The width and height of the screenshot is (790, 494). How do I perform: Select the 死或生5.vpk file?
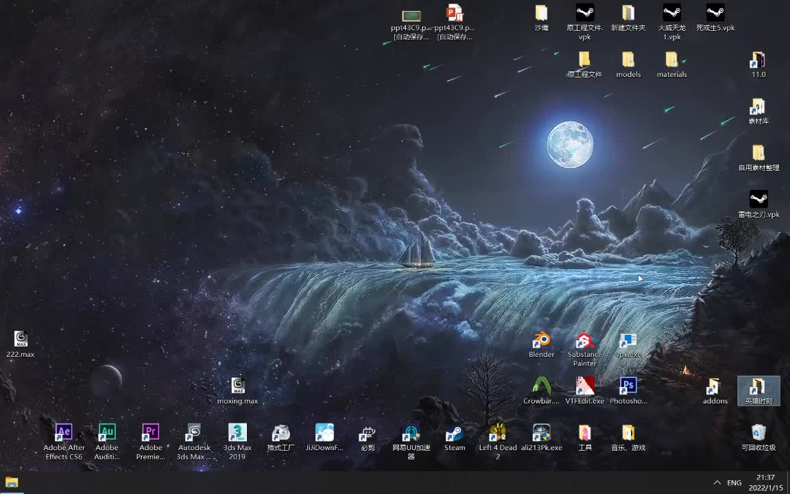coord(715,18)
